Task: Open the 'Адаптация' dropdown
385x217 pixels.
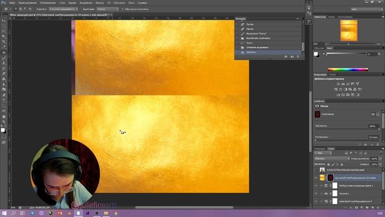Action: point(107,9)
